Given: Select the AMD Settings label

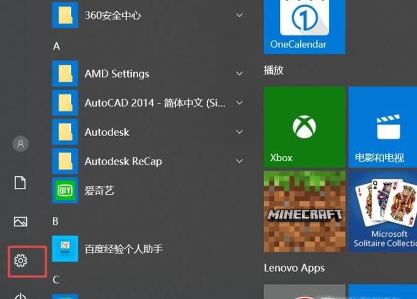Looking at the screenshot, I should (117, 74).
